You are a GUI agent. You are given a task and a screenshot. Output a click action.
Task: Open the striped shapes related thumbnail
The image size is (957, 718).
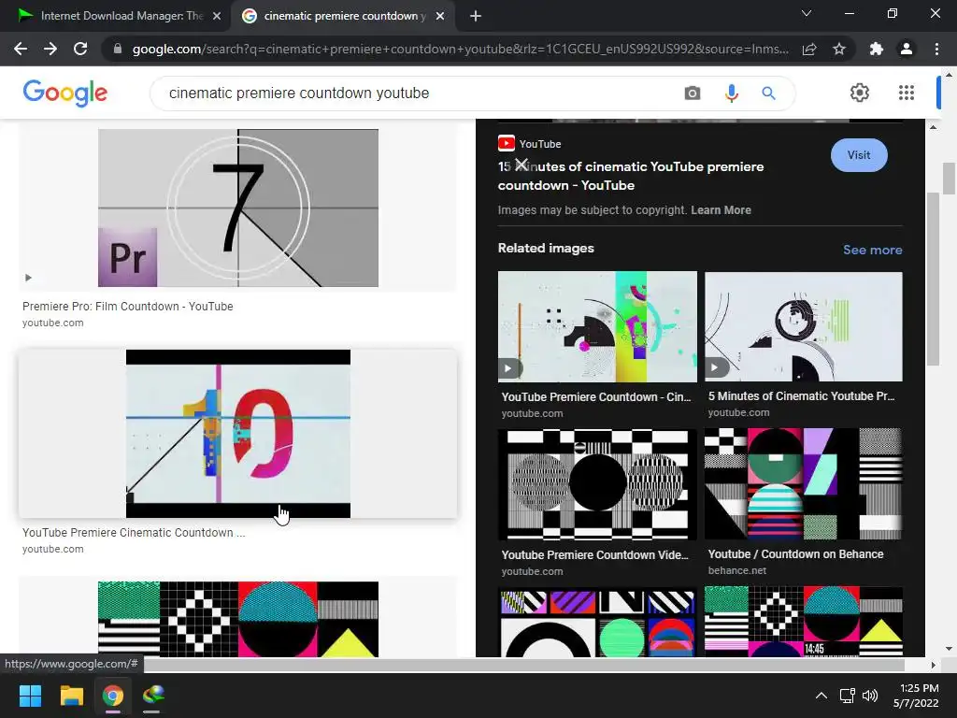[597, 623]
